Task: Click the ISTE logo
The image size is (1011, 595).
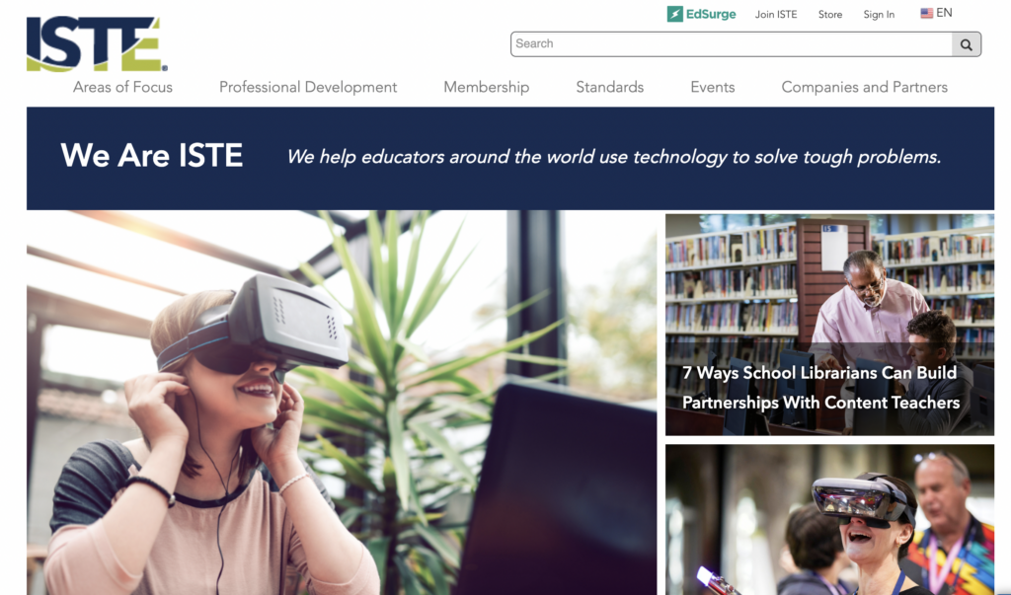Action: [98, 43]
